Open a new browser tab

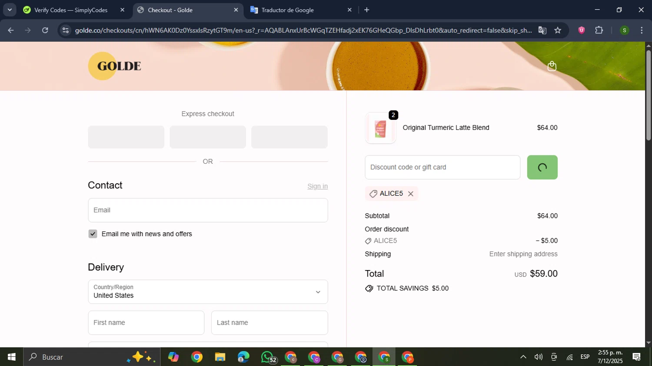click(x=366, y=10)
